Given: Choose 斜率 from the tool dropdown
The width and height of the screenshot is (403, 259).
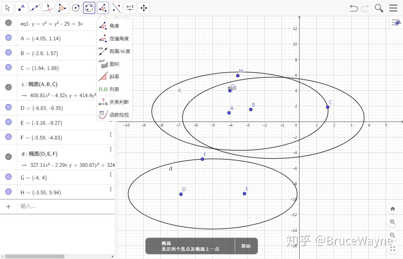Looking at the screenshot, I should pos(114,77).
